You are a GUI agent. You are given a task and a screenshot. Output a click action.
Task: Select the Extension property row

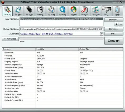point(62,53)
